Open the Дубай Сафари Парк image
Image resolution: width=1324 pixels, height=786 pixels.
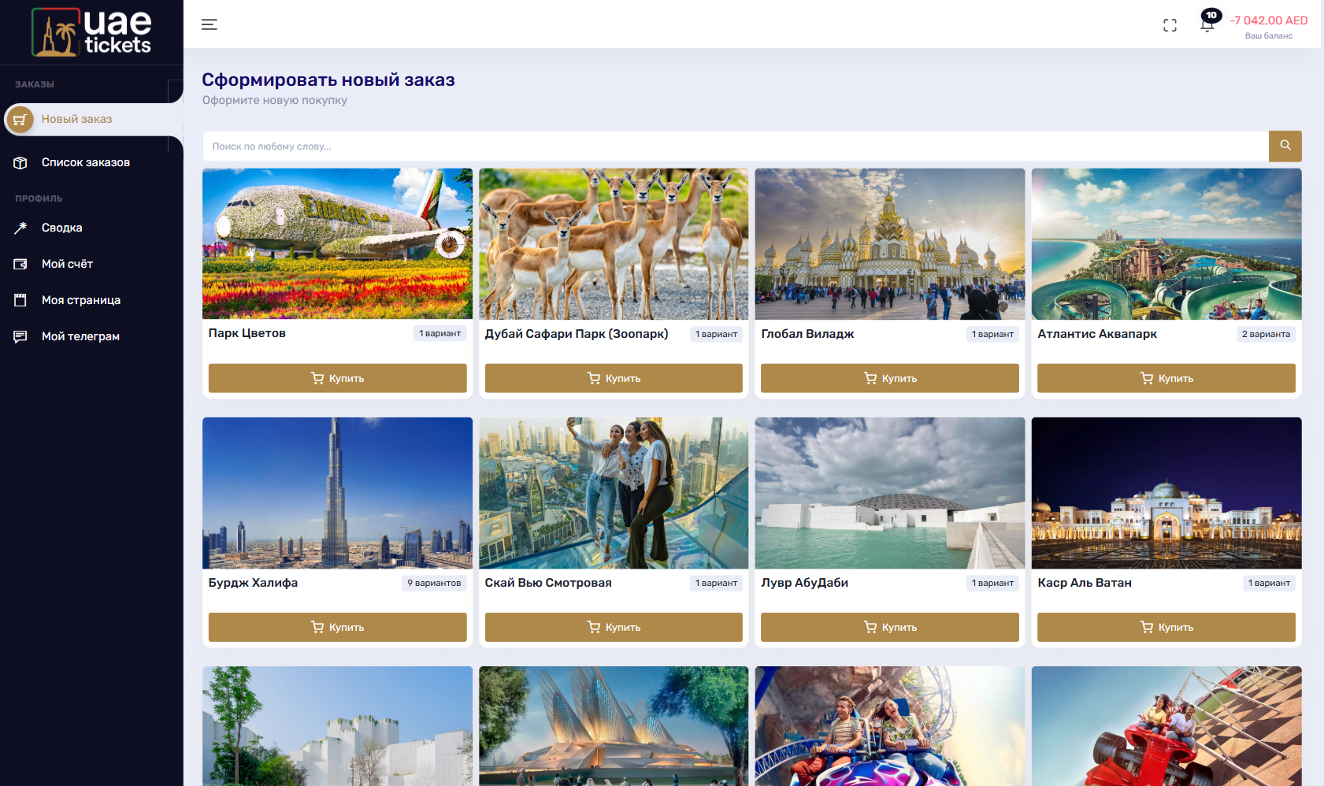(614, 243)
